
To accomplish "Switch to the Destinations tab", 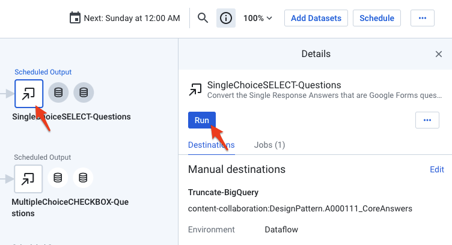I will [211, 145].
